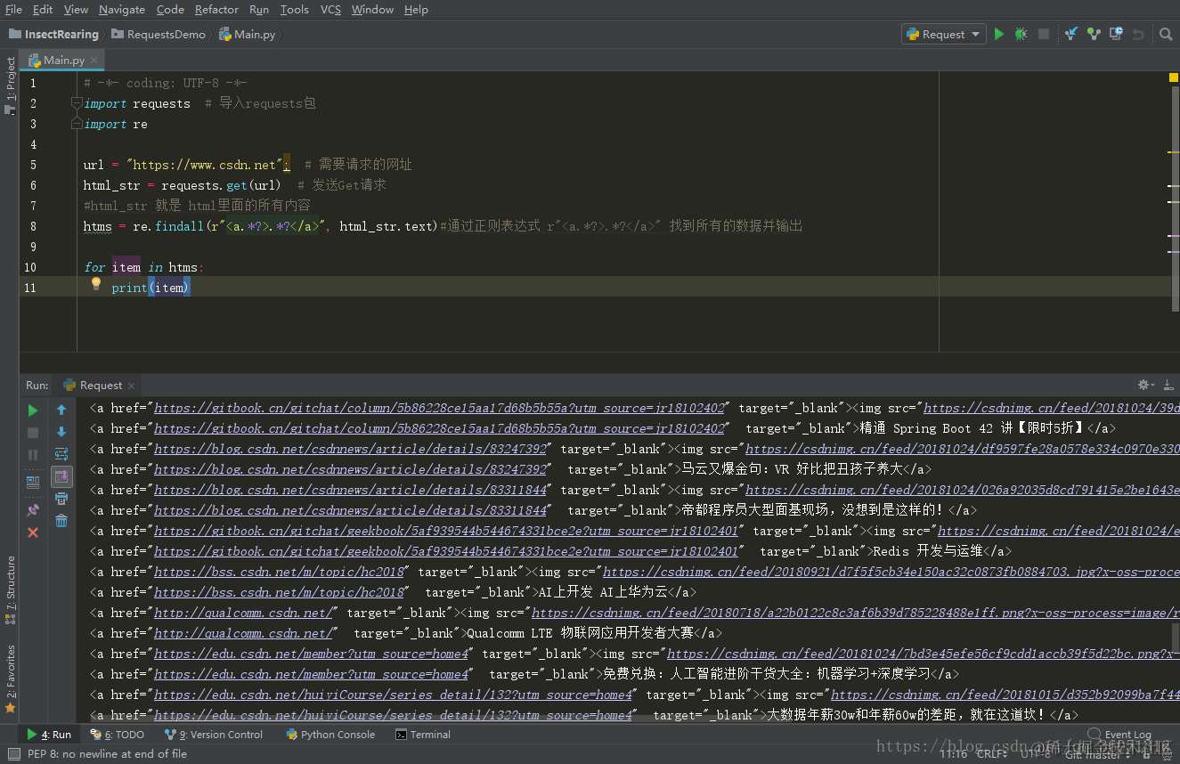Open Search Everywhere with the magnifier icon

[x=1166, y=34]
